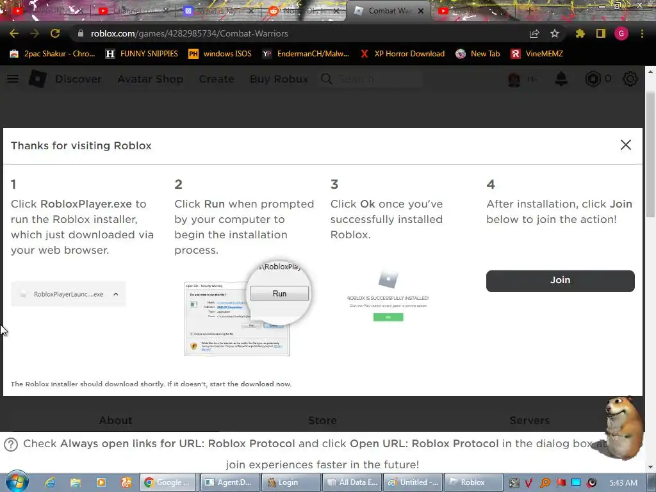Click the 5:43 AM system clock

pos(623,482)
